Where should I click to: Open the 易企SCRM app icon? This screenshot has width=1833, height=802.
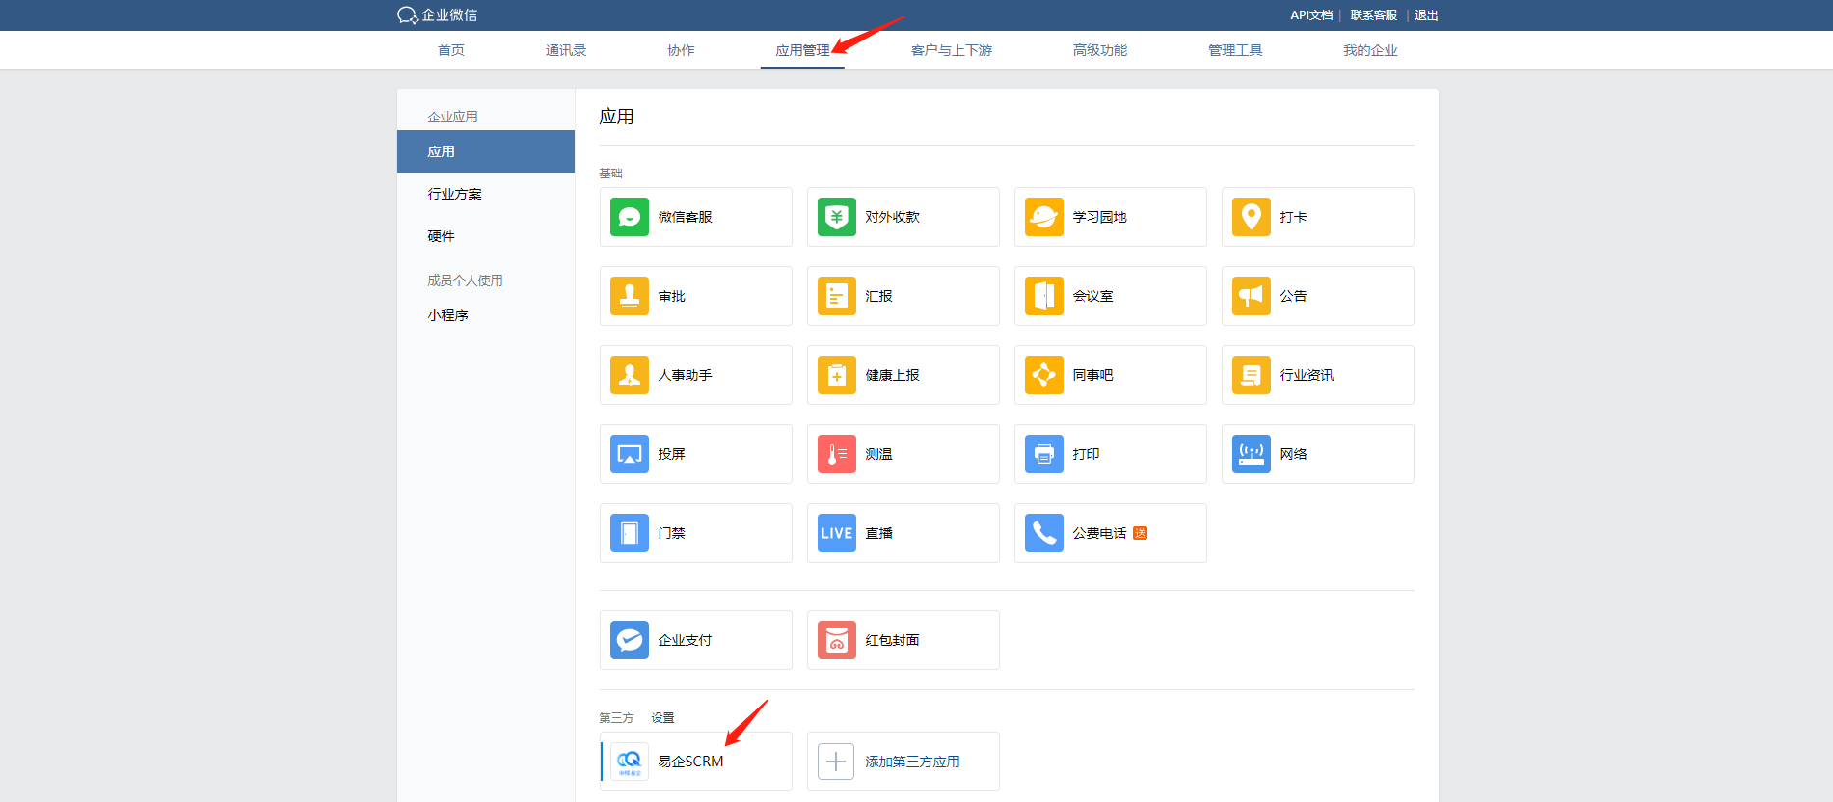(630, 762)
